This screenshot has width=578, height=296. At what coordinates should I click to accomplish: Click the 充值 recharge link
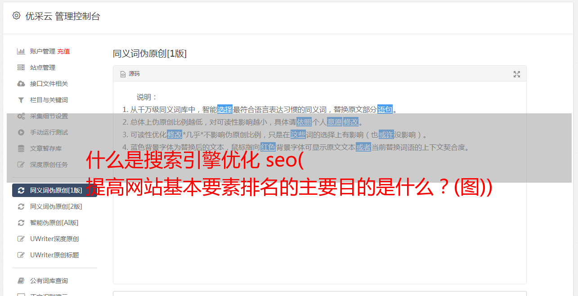tap(63, 51)
